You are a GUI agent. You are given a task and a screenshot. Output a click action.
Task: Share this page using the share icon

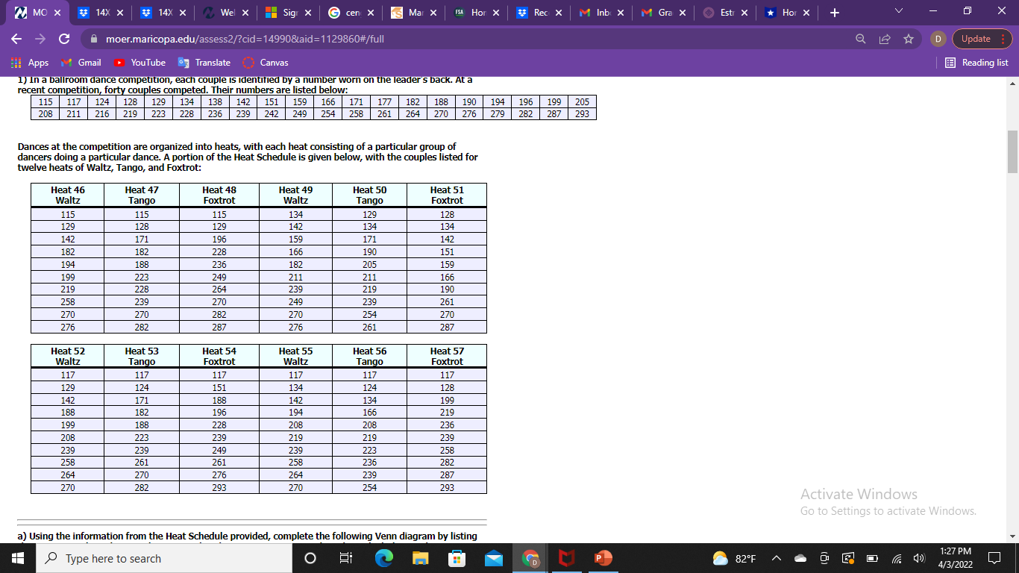coord(884,39)
